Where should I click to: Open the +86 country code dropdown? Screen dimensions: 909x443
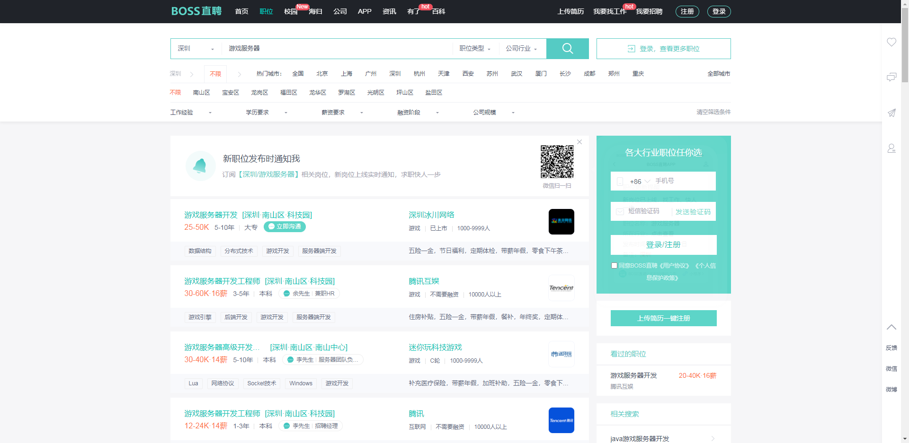640,182
